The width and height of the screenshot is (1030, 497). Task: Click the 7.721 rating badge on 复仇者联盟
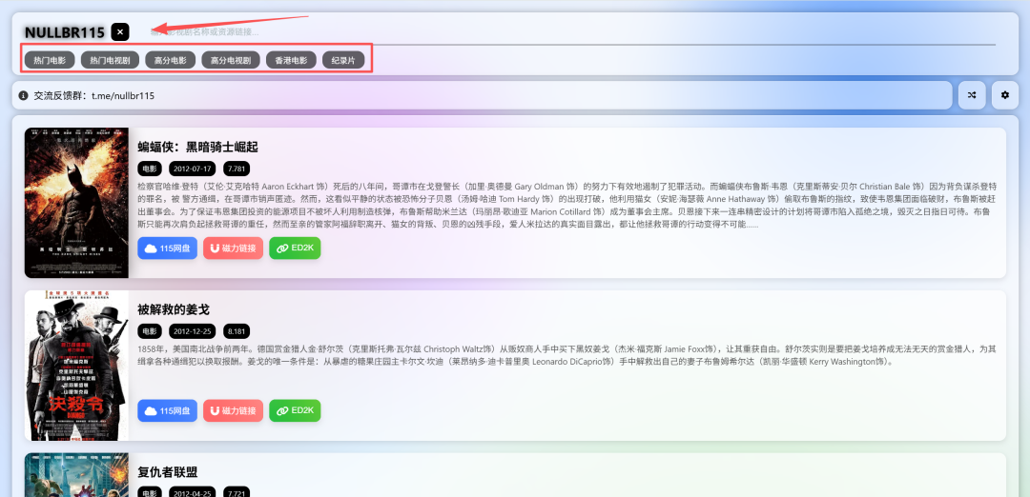237,491
